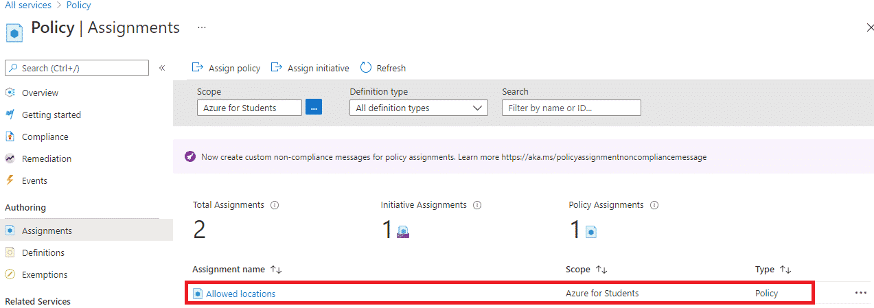Viewport: 874px width, 308px height.
Task: Open the Definition type dropdown
Action: (x=419, y=108)
